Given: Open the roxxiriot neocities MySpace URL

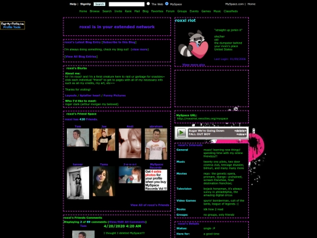Looking at the screenshot, I should pyautogui.click(x=203, y=119).
